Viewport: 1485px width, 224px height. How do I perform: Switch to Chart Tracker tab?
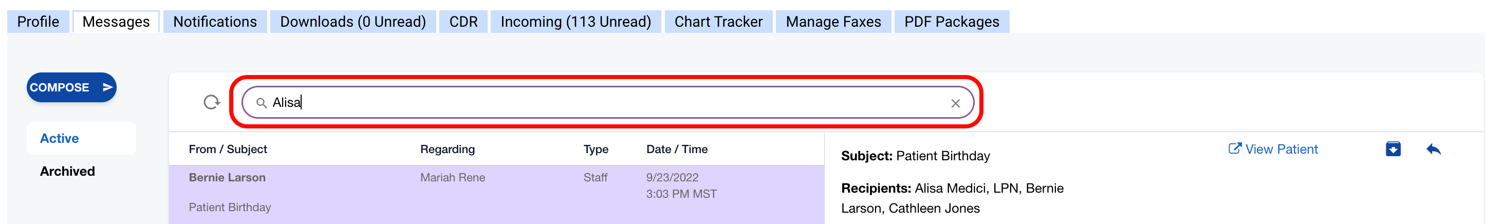[x=718, y=22]
